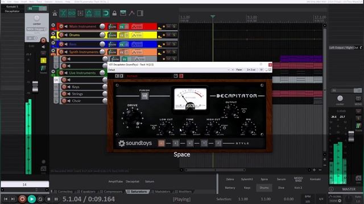The height and width of the screenshot is (204, 364).
Task: Toggle the locking padlock icon
Action: point(114,13)
